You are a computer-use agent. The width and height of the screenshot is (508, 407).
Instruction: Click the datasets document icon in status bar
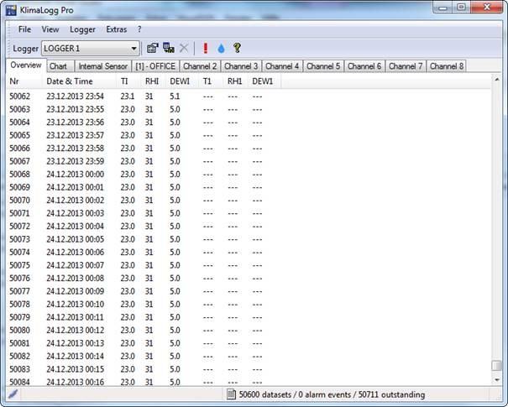[231, 394]
